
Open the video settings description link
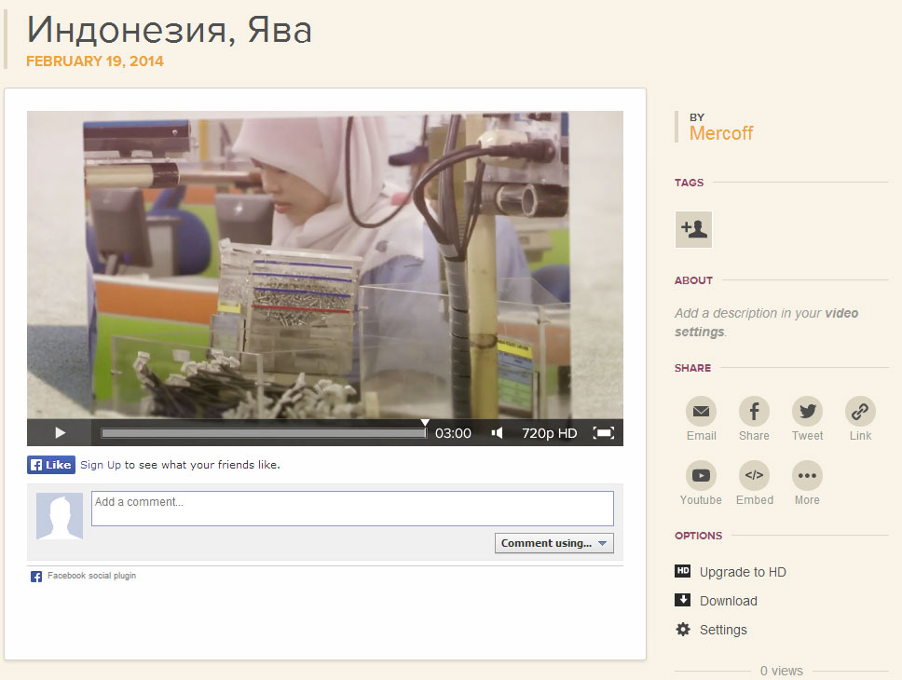coord(766,322)
